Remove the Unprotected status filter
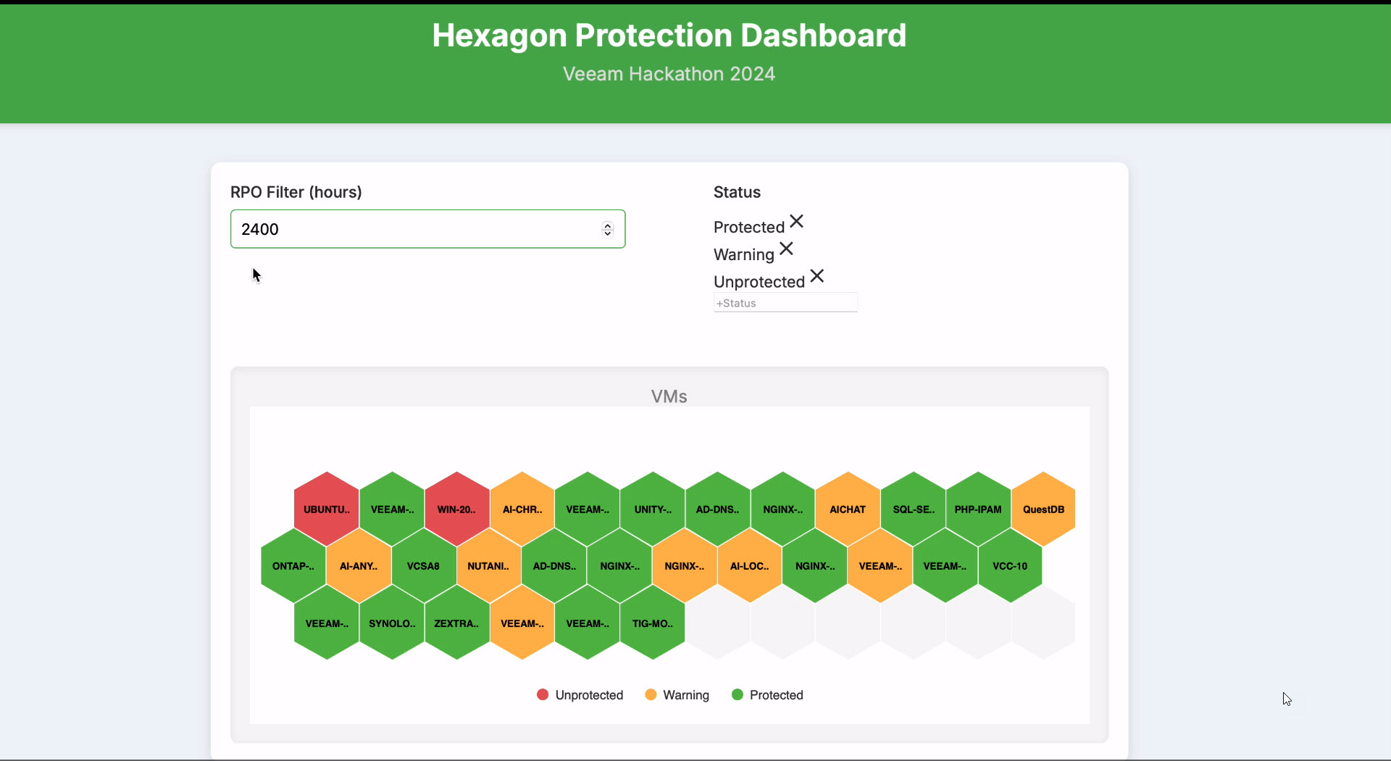The width and height of the screenshot is (1391, 761). click(816, 276)
